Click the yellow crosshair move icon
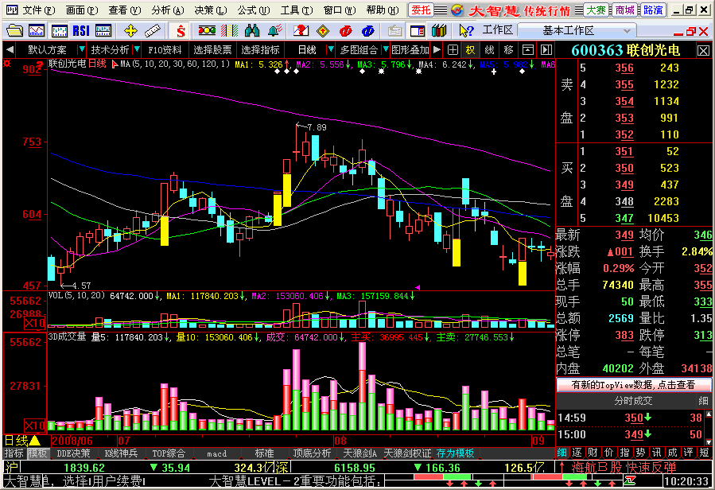Screen dimensions: 715x490 pos(130,30)
